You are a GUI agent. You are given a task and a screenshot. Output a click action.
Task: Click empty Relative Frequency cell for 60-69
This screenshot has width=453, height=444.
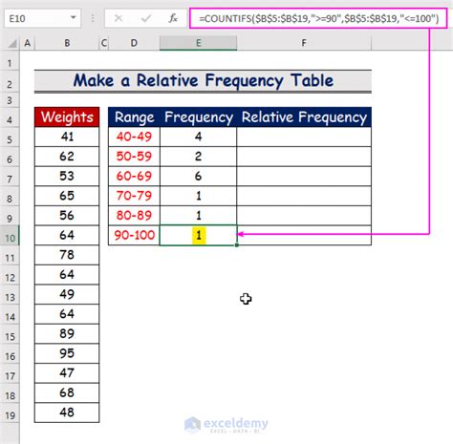point(304,177)
